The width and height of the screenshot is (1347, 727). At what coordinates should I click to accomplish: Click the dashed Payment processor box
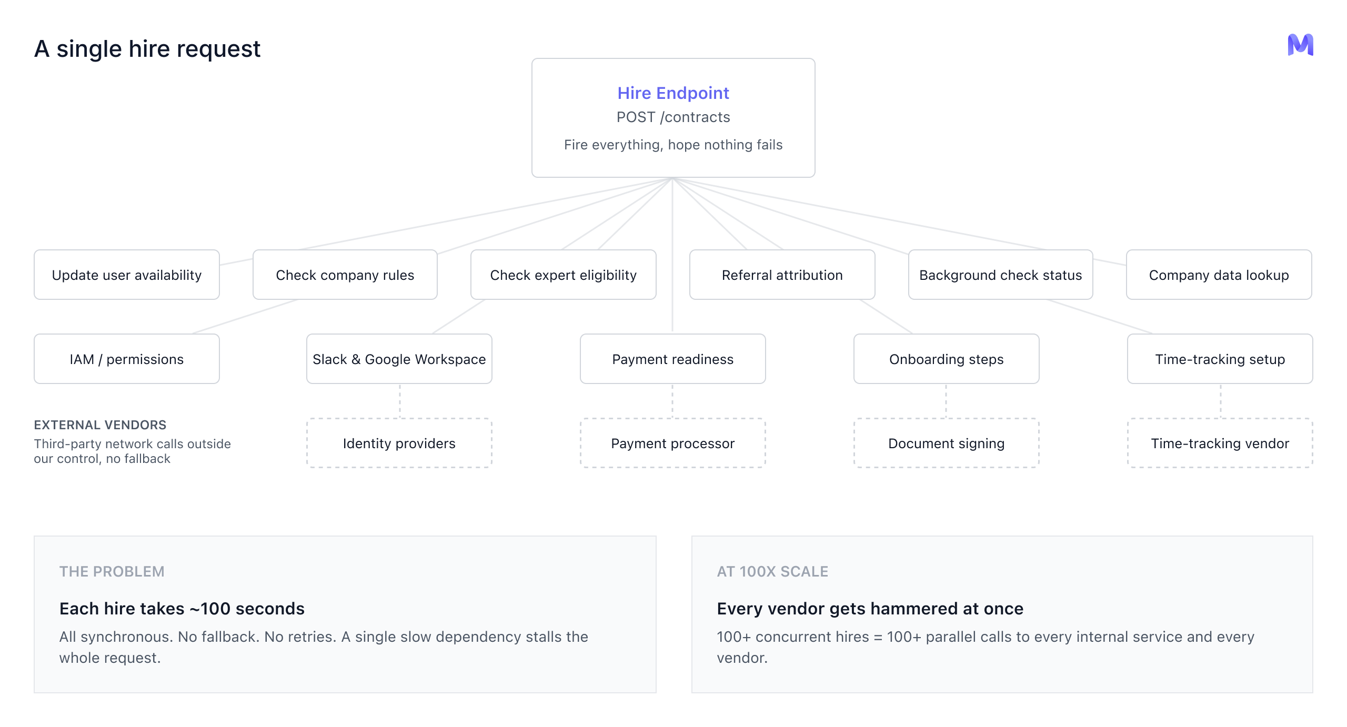tap(672, 443)
